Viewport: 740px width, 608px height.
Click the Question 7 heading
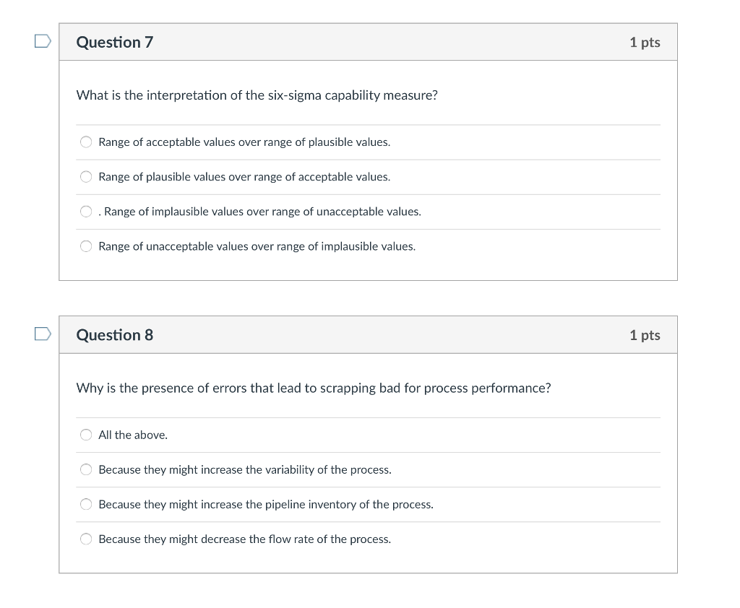(x=114, y=42)
